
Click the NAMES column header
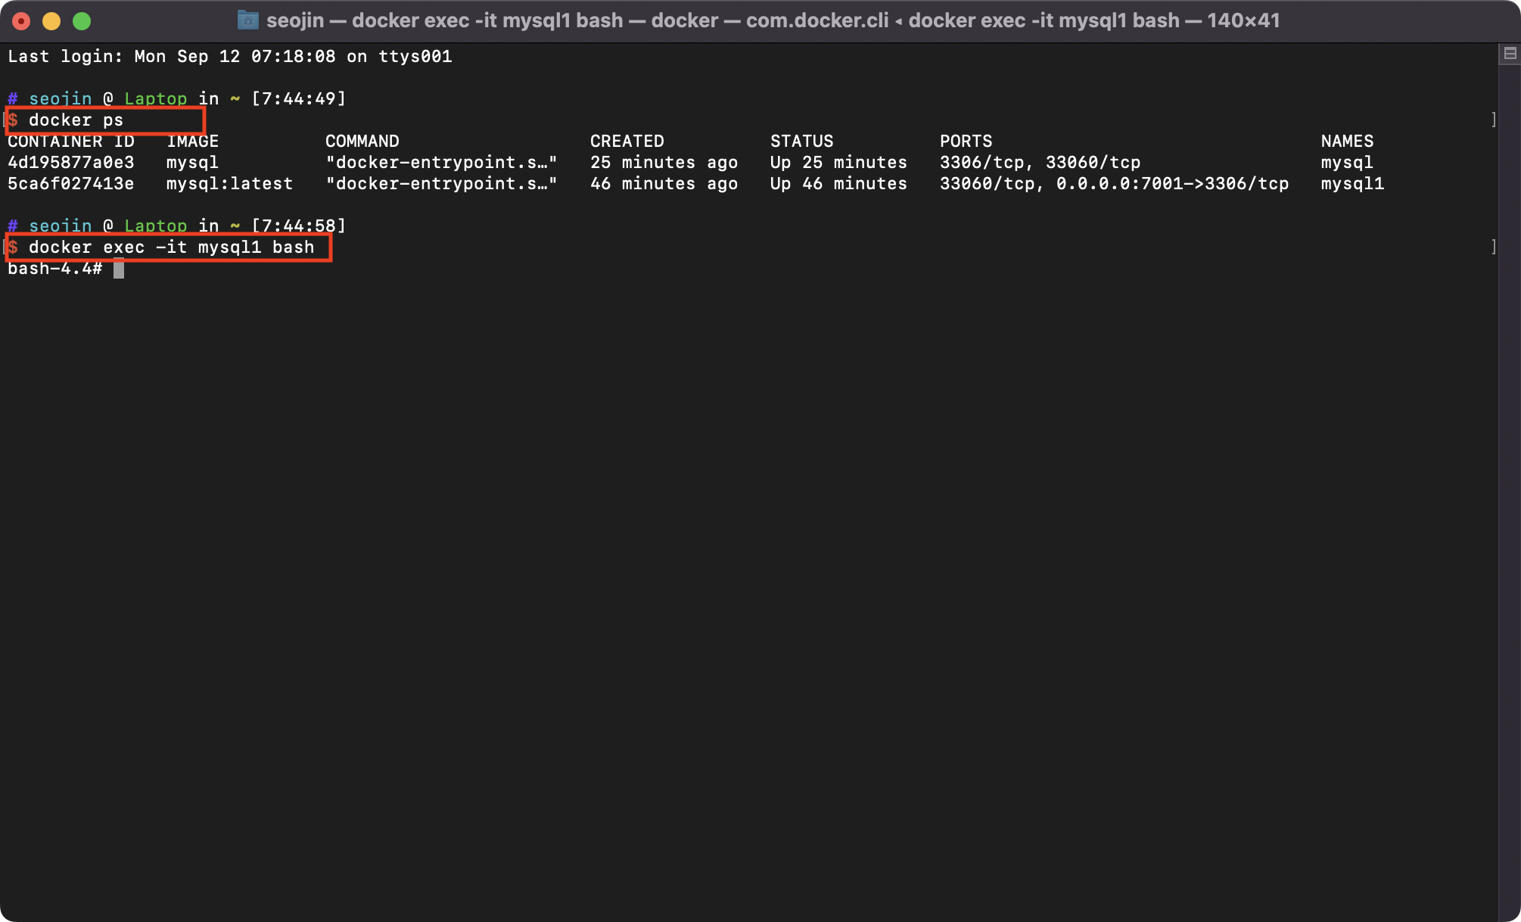(1347, 142)
